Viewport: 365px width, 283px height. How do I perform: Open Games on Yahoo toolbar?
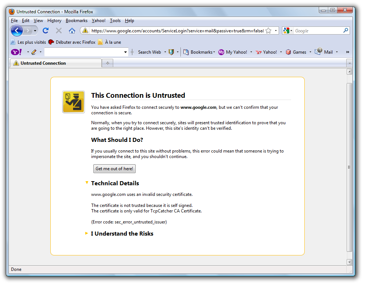point(296,52)
